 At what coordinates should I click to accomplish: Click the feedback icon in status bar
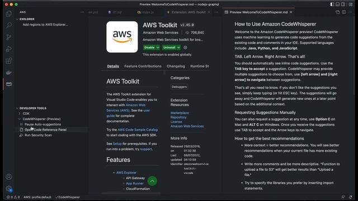point(343,197)
